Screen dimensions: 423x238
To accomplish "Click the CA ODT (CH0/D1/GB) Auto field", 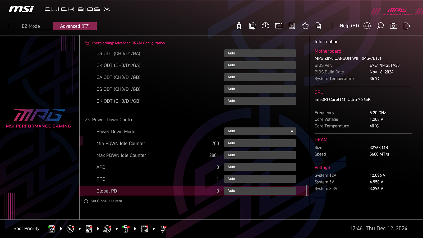I will pos(260,77).
